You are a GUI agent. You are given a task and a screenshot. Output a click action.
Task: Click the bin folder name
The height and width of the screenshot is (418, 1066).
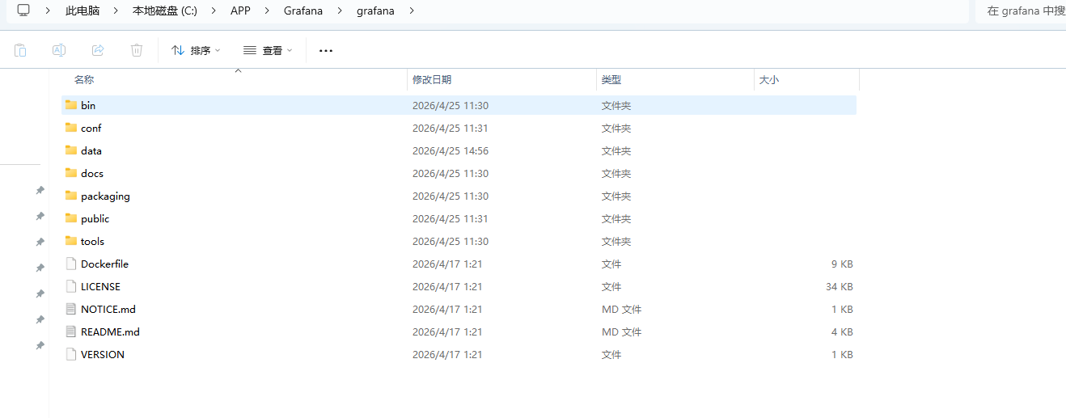(88, 105)
